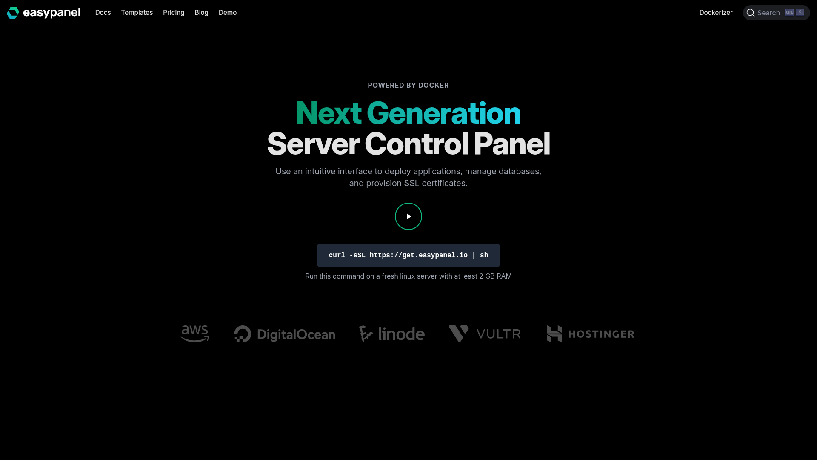Open the Pricing page
Viewport: 817px width, 460px height.
tap(174, 13)
